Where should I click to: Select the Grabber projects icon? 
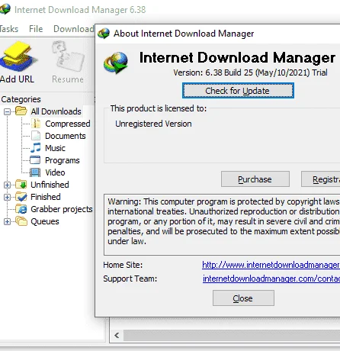21,209
